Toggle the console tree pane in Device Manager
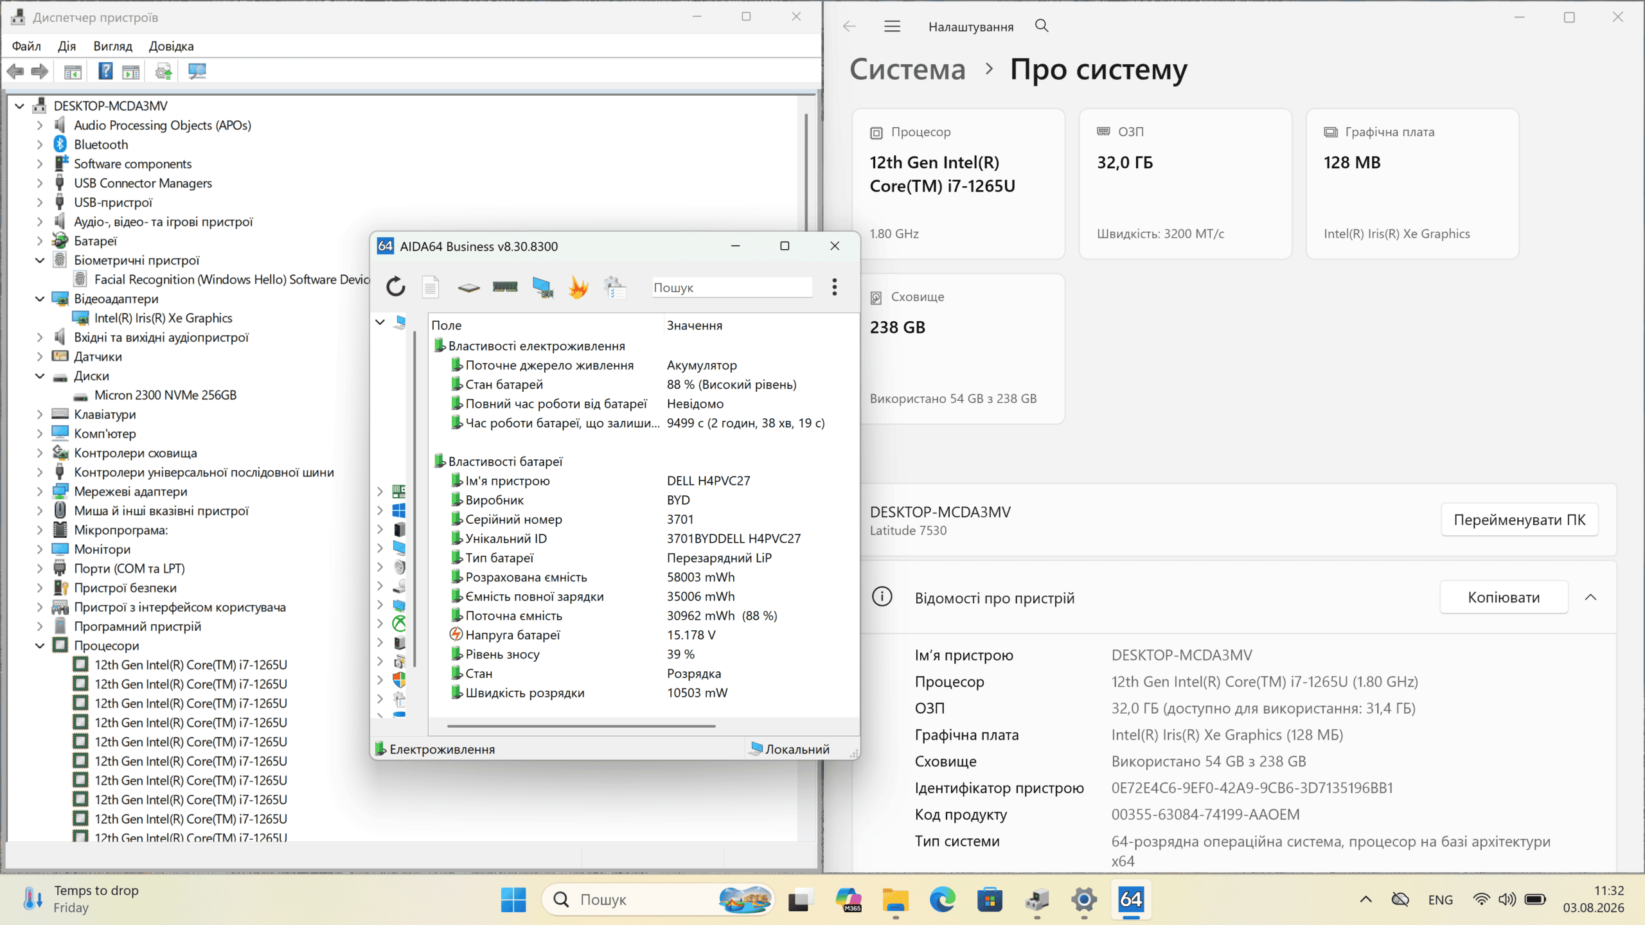Image resolution: width=1645 pixels, height=925 pixels. [73, 71]
